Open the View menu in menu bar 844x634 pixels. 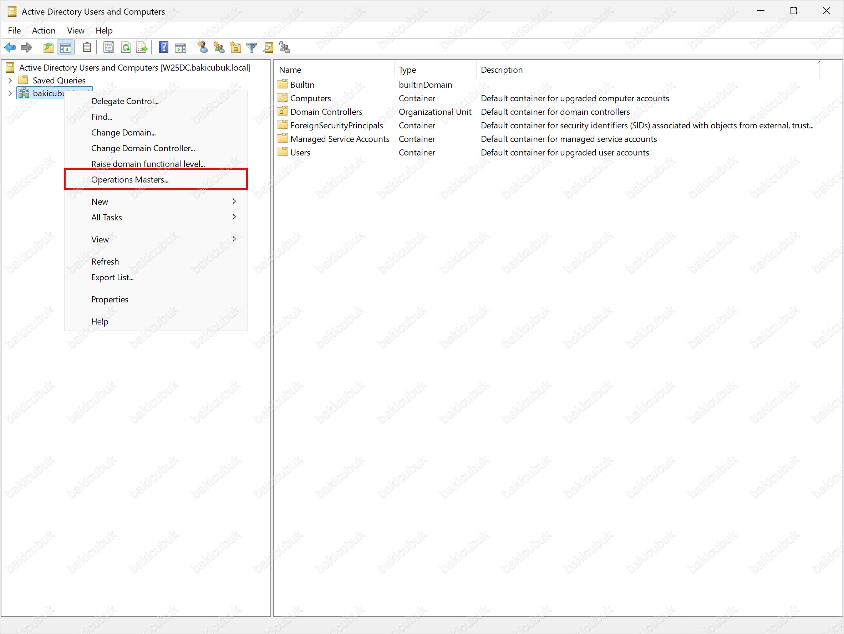pos(76,31)
